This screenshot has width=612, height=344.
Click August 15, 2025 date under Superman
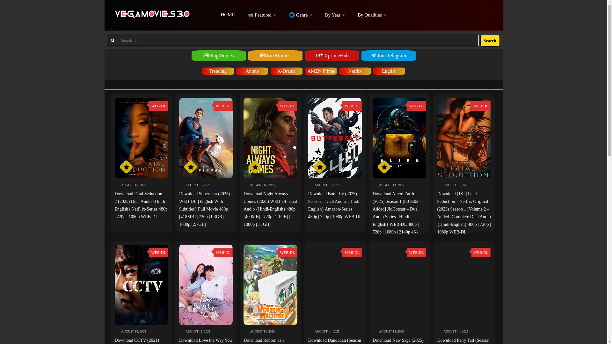click(198, 185)
